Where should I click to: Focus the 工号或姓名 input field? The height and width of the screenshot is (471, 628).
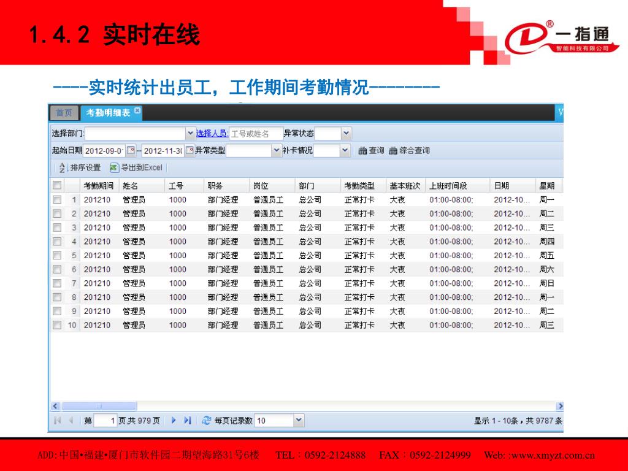[256, 134]
